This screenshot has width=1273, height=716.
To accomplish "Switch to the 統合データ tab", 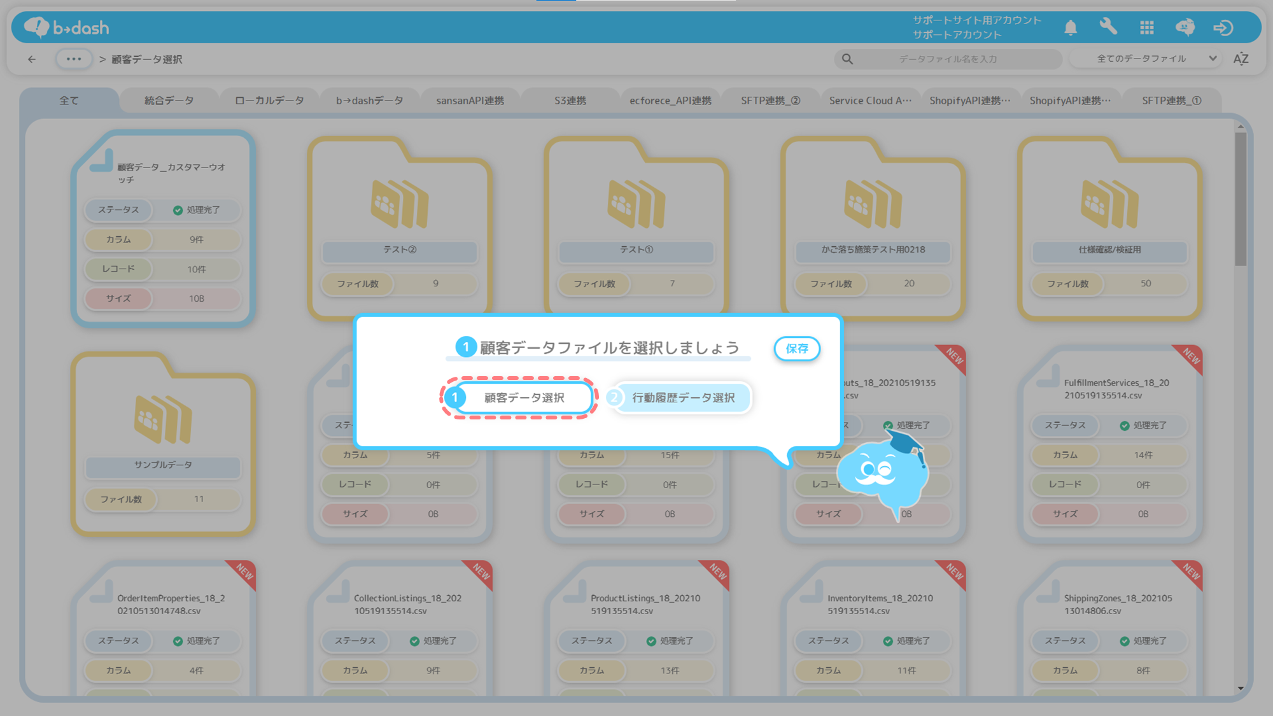I will pos(169,101).
